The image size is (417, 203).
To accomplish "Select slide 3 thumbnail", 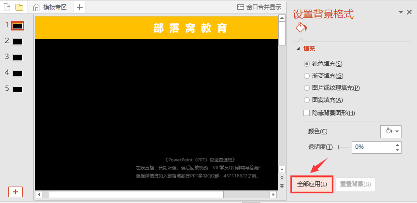I will click(18, 58).
